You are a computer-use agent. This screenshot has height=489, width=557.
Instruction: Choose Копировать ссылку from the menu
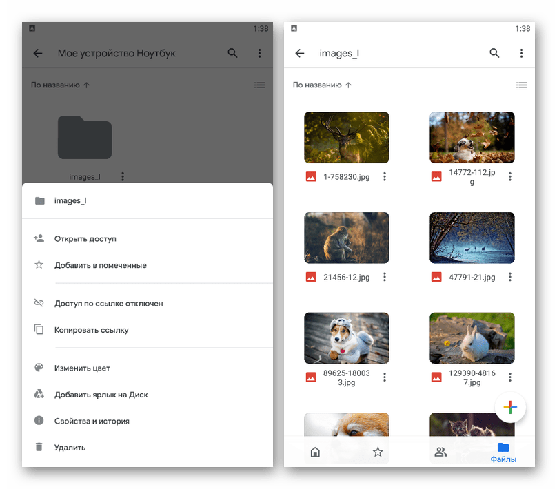click(x=91, y=330)
